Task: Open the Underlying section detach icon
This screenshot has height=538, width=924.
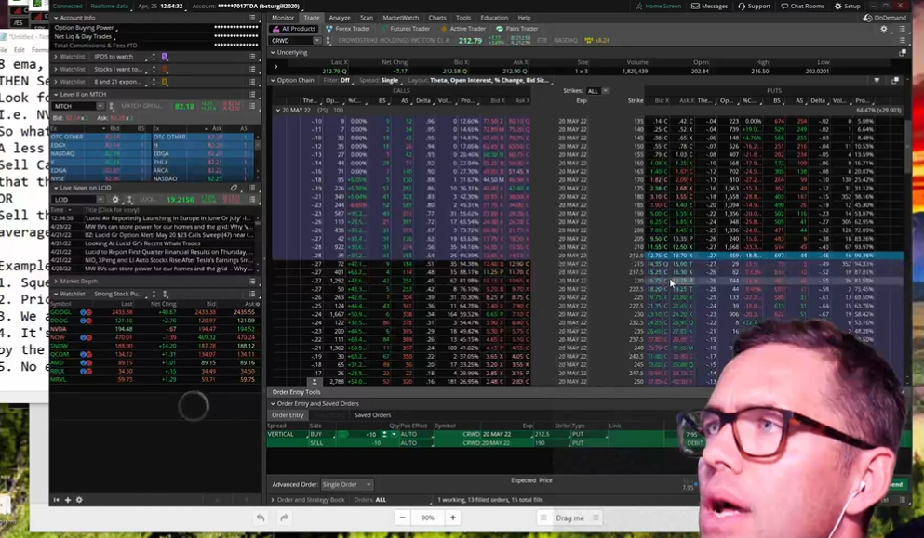Action: click(903, 52)
